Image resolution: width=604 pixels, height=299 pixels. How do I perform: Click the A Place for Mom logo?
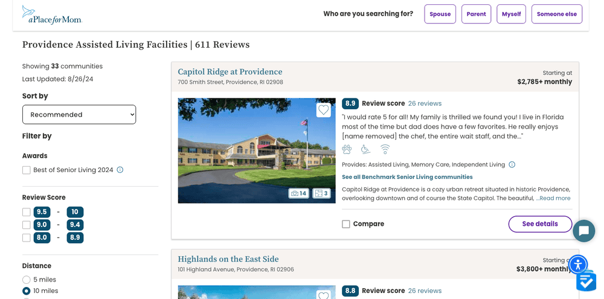pos(51,14)
